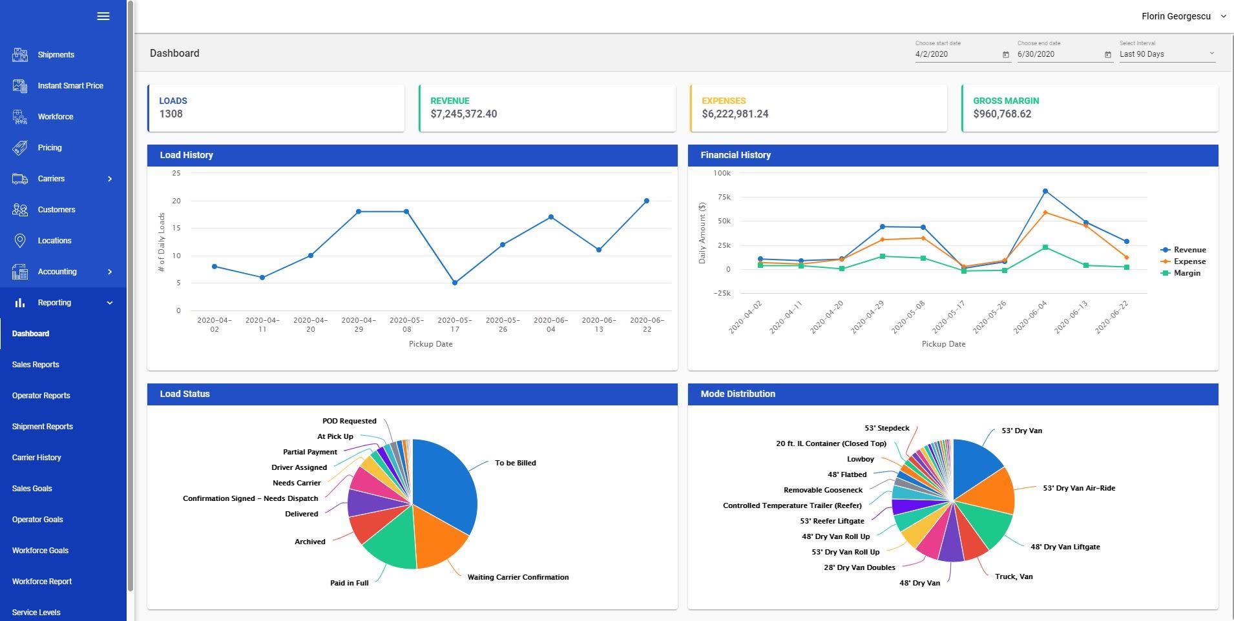
Task: Click the Workforce sidebar icon
Action: coord(20,117)
